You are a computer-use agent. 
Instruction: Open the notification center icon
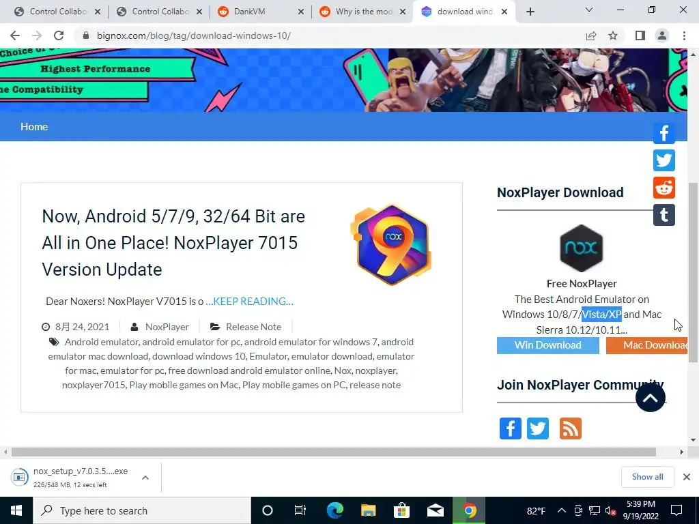[x=676, y=510]
